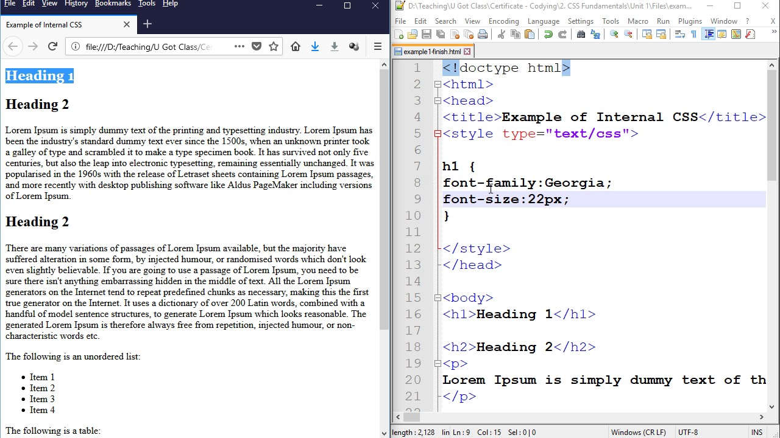Open Notepad++ Settings menu
Viewport: 780px width, 438px height.
point(580,21)
